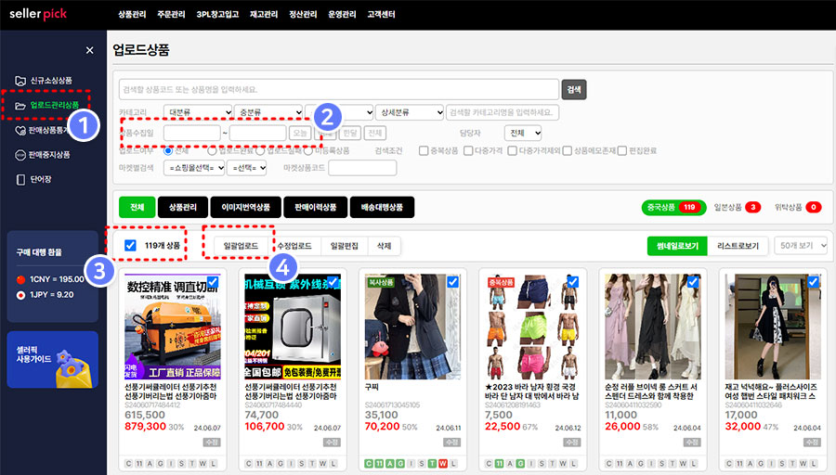Screen dimensions: 836x475
Task: Check the 중복상품 search condition
Action: pos(424,150)
